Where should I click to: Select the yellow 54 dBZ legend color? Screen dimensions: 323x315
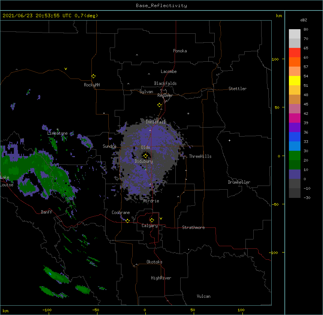(295, 80)
